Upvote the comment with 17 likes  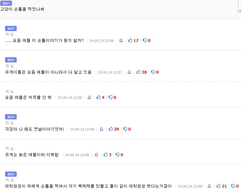130,41
